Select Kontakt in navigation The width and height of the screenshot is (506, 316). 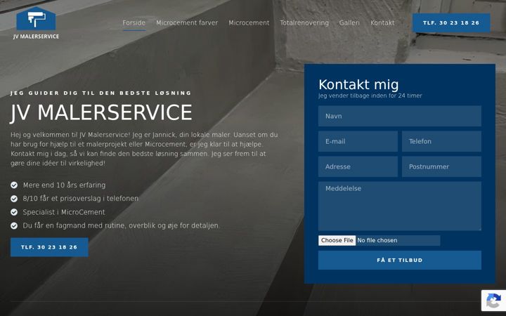point(382,23)
